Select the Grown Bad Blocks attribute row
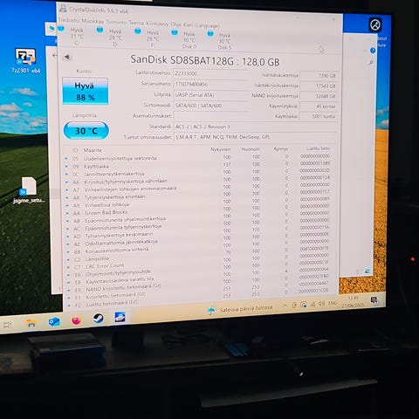The image size is (419, 419). 199,213
